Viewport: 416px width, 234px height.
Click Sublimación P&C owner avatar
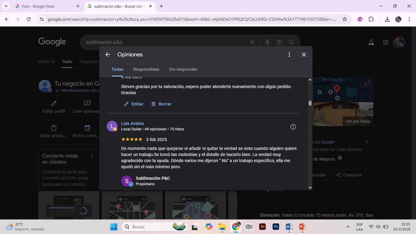click(127, 181)
